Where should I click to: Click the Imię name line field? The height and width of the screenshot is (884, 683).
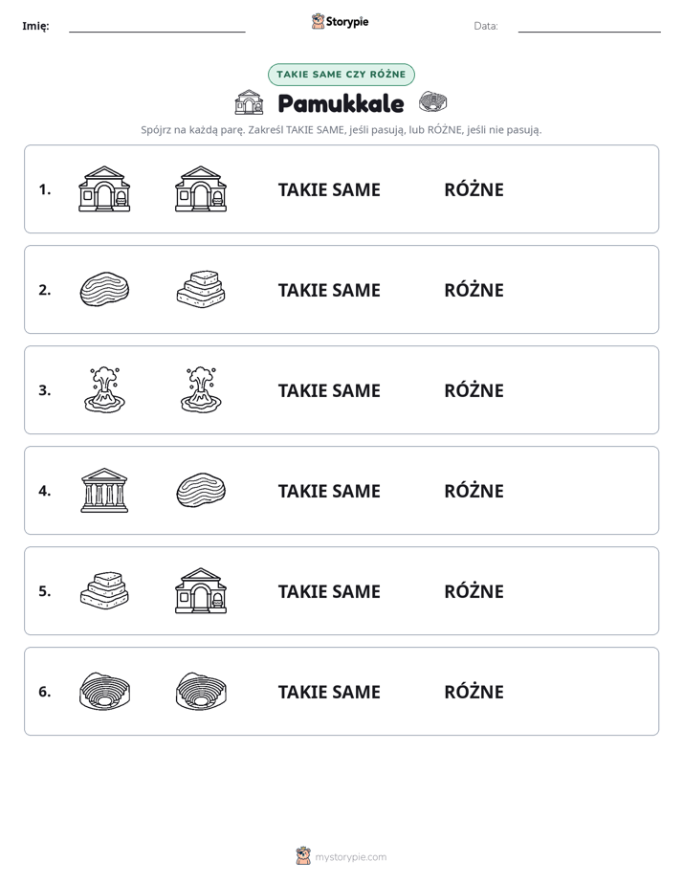click(x=157, y=26)
